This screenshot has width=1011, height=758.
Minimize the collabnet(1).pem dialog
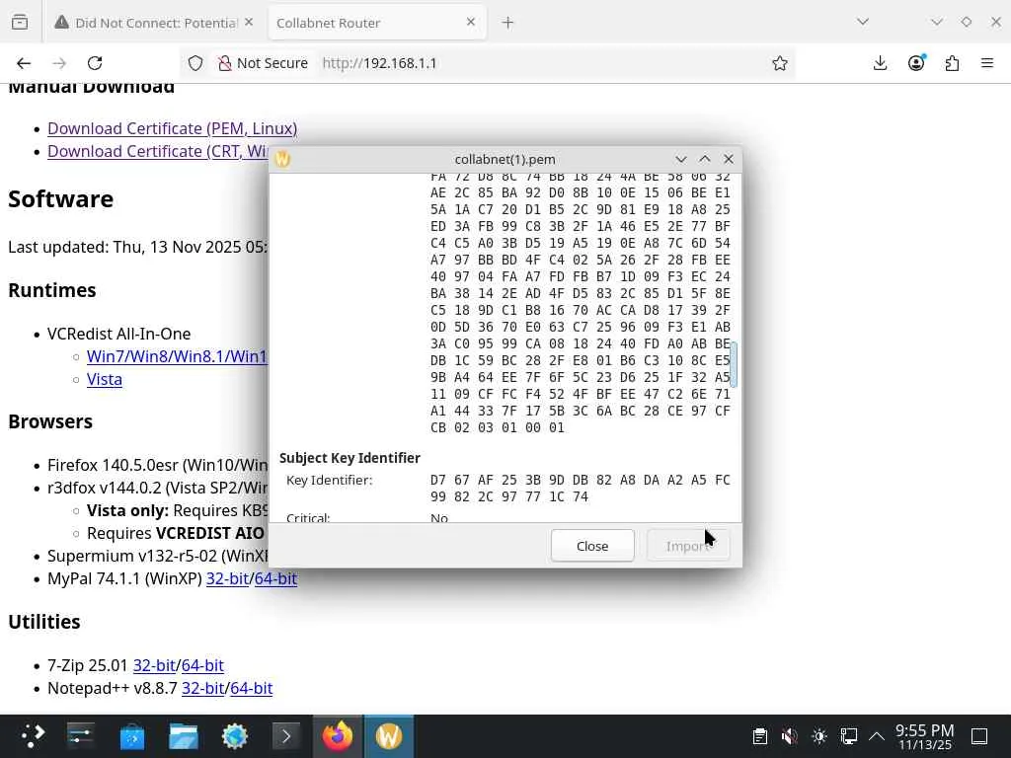681,159
